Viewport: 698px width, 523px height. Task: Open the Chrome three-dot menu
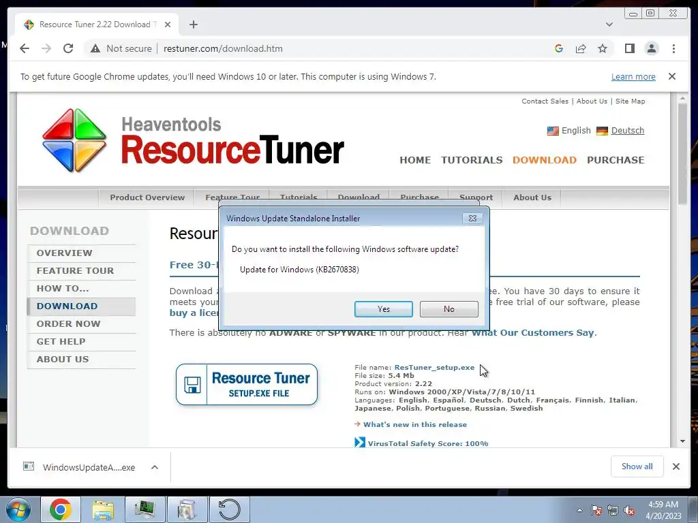(x=673, y=48)
